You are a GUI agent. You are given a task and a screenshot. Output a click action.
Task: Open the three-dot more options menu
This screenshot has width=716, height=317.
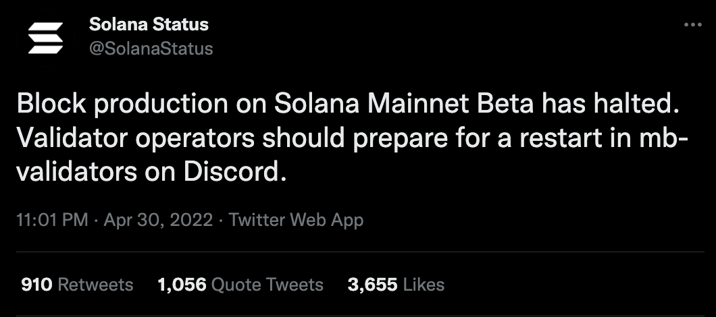(x=693, y=25)
